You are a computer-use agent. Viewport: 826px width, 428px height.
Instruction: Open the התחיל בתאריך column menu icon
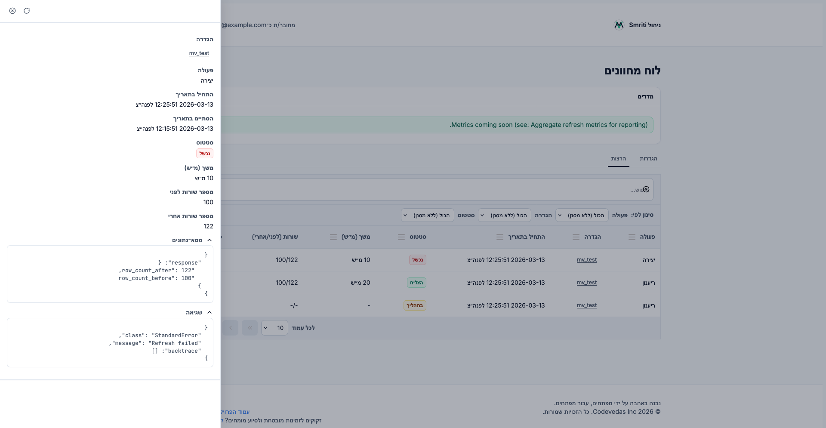(x=499, y=237)
